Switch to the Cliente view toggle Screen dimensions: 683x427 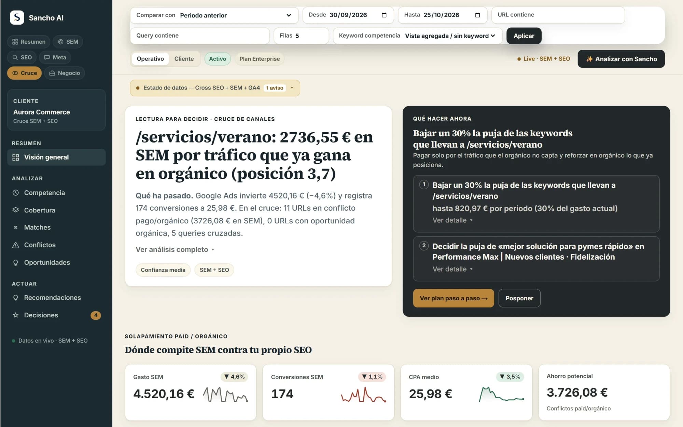[184, 59]
